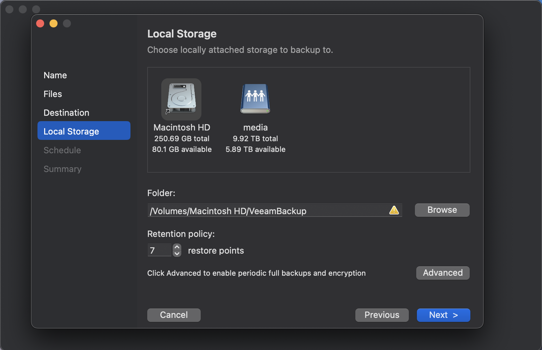Proceed with the Next button

tap(443, 315)
